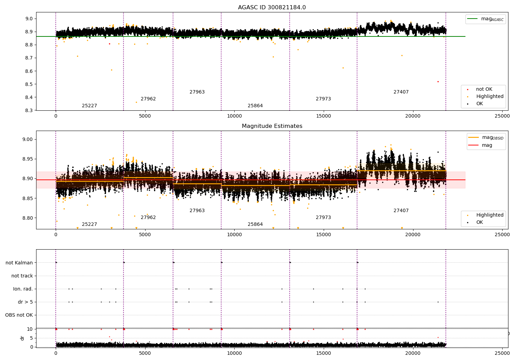The height and width of the screenshot is (361, 516).
Task: Click 'Highlighted' legend entry in Magnitude Estimates plot
Action: pyautogui.click(x=490, y=215)
